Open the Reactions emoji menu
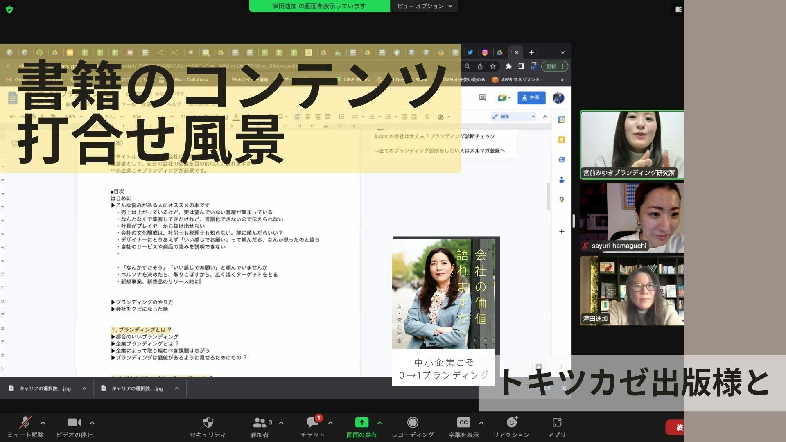The width and height of the screenshot is (786, 442). [x=511, y=422]
